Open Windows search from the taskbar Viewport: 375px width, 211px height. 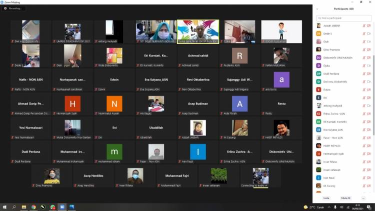tap(14, 207)
